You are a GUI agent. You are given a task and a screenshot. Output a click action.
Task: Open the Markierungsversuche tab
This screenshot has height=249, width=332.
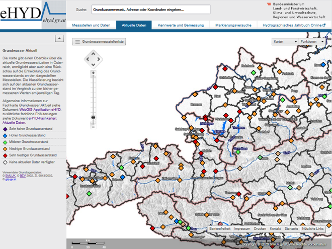[233, 25]
